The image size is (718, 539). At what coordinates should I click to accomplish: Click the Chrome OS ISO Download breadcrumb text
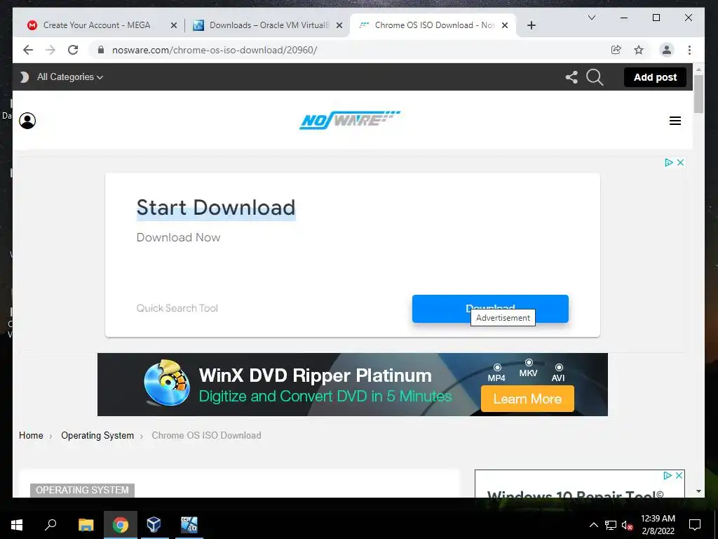pyautogui.click(x=207, y=435)
